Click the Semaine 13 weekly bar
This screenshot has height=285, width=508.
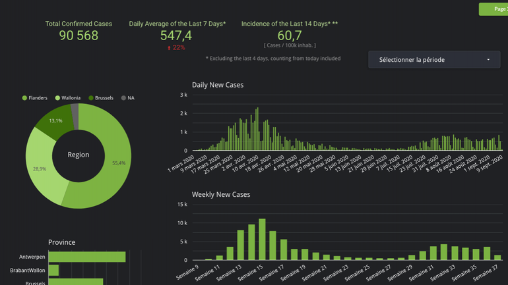pyautogui.click(x=240, y=245)
